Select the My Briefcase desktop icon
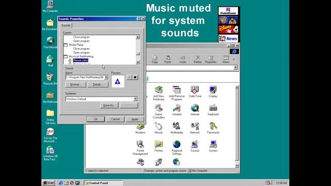The width and height of the screenshot is (331, 186). [50, 97]
